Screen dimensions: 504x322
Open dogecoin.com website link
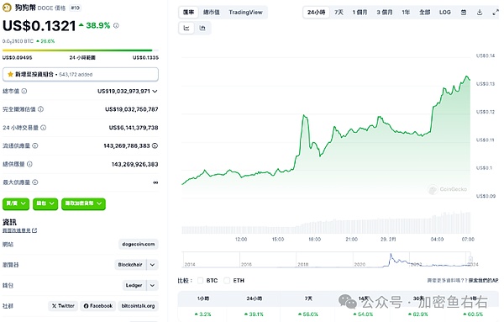139,244
